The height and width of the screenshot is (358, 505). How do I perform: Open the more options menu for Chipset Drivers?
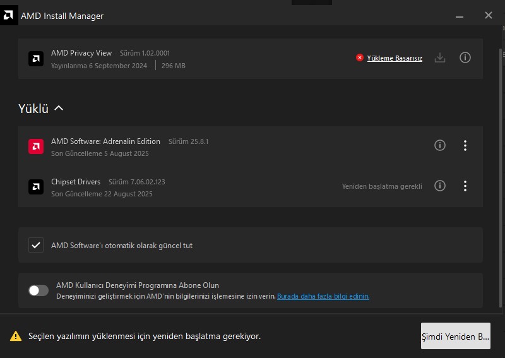pyautogui.click(x=465, y=186)
